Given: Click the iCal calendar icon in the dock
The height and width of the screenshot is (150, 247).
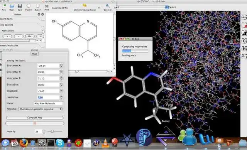Looking at the screenshot, I should point(15,143).
